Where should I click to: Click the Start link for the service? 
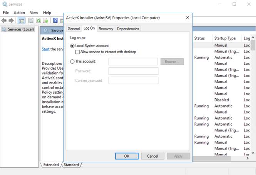(45, 49)
